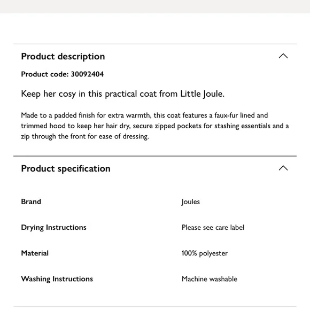Screen dimensions: 310x310
Task: Click the Product specification heading
Action: point(66,169)
